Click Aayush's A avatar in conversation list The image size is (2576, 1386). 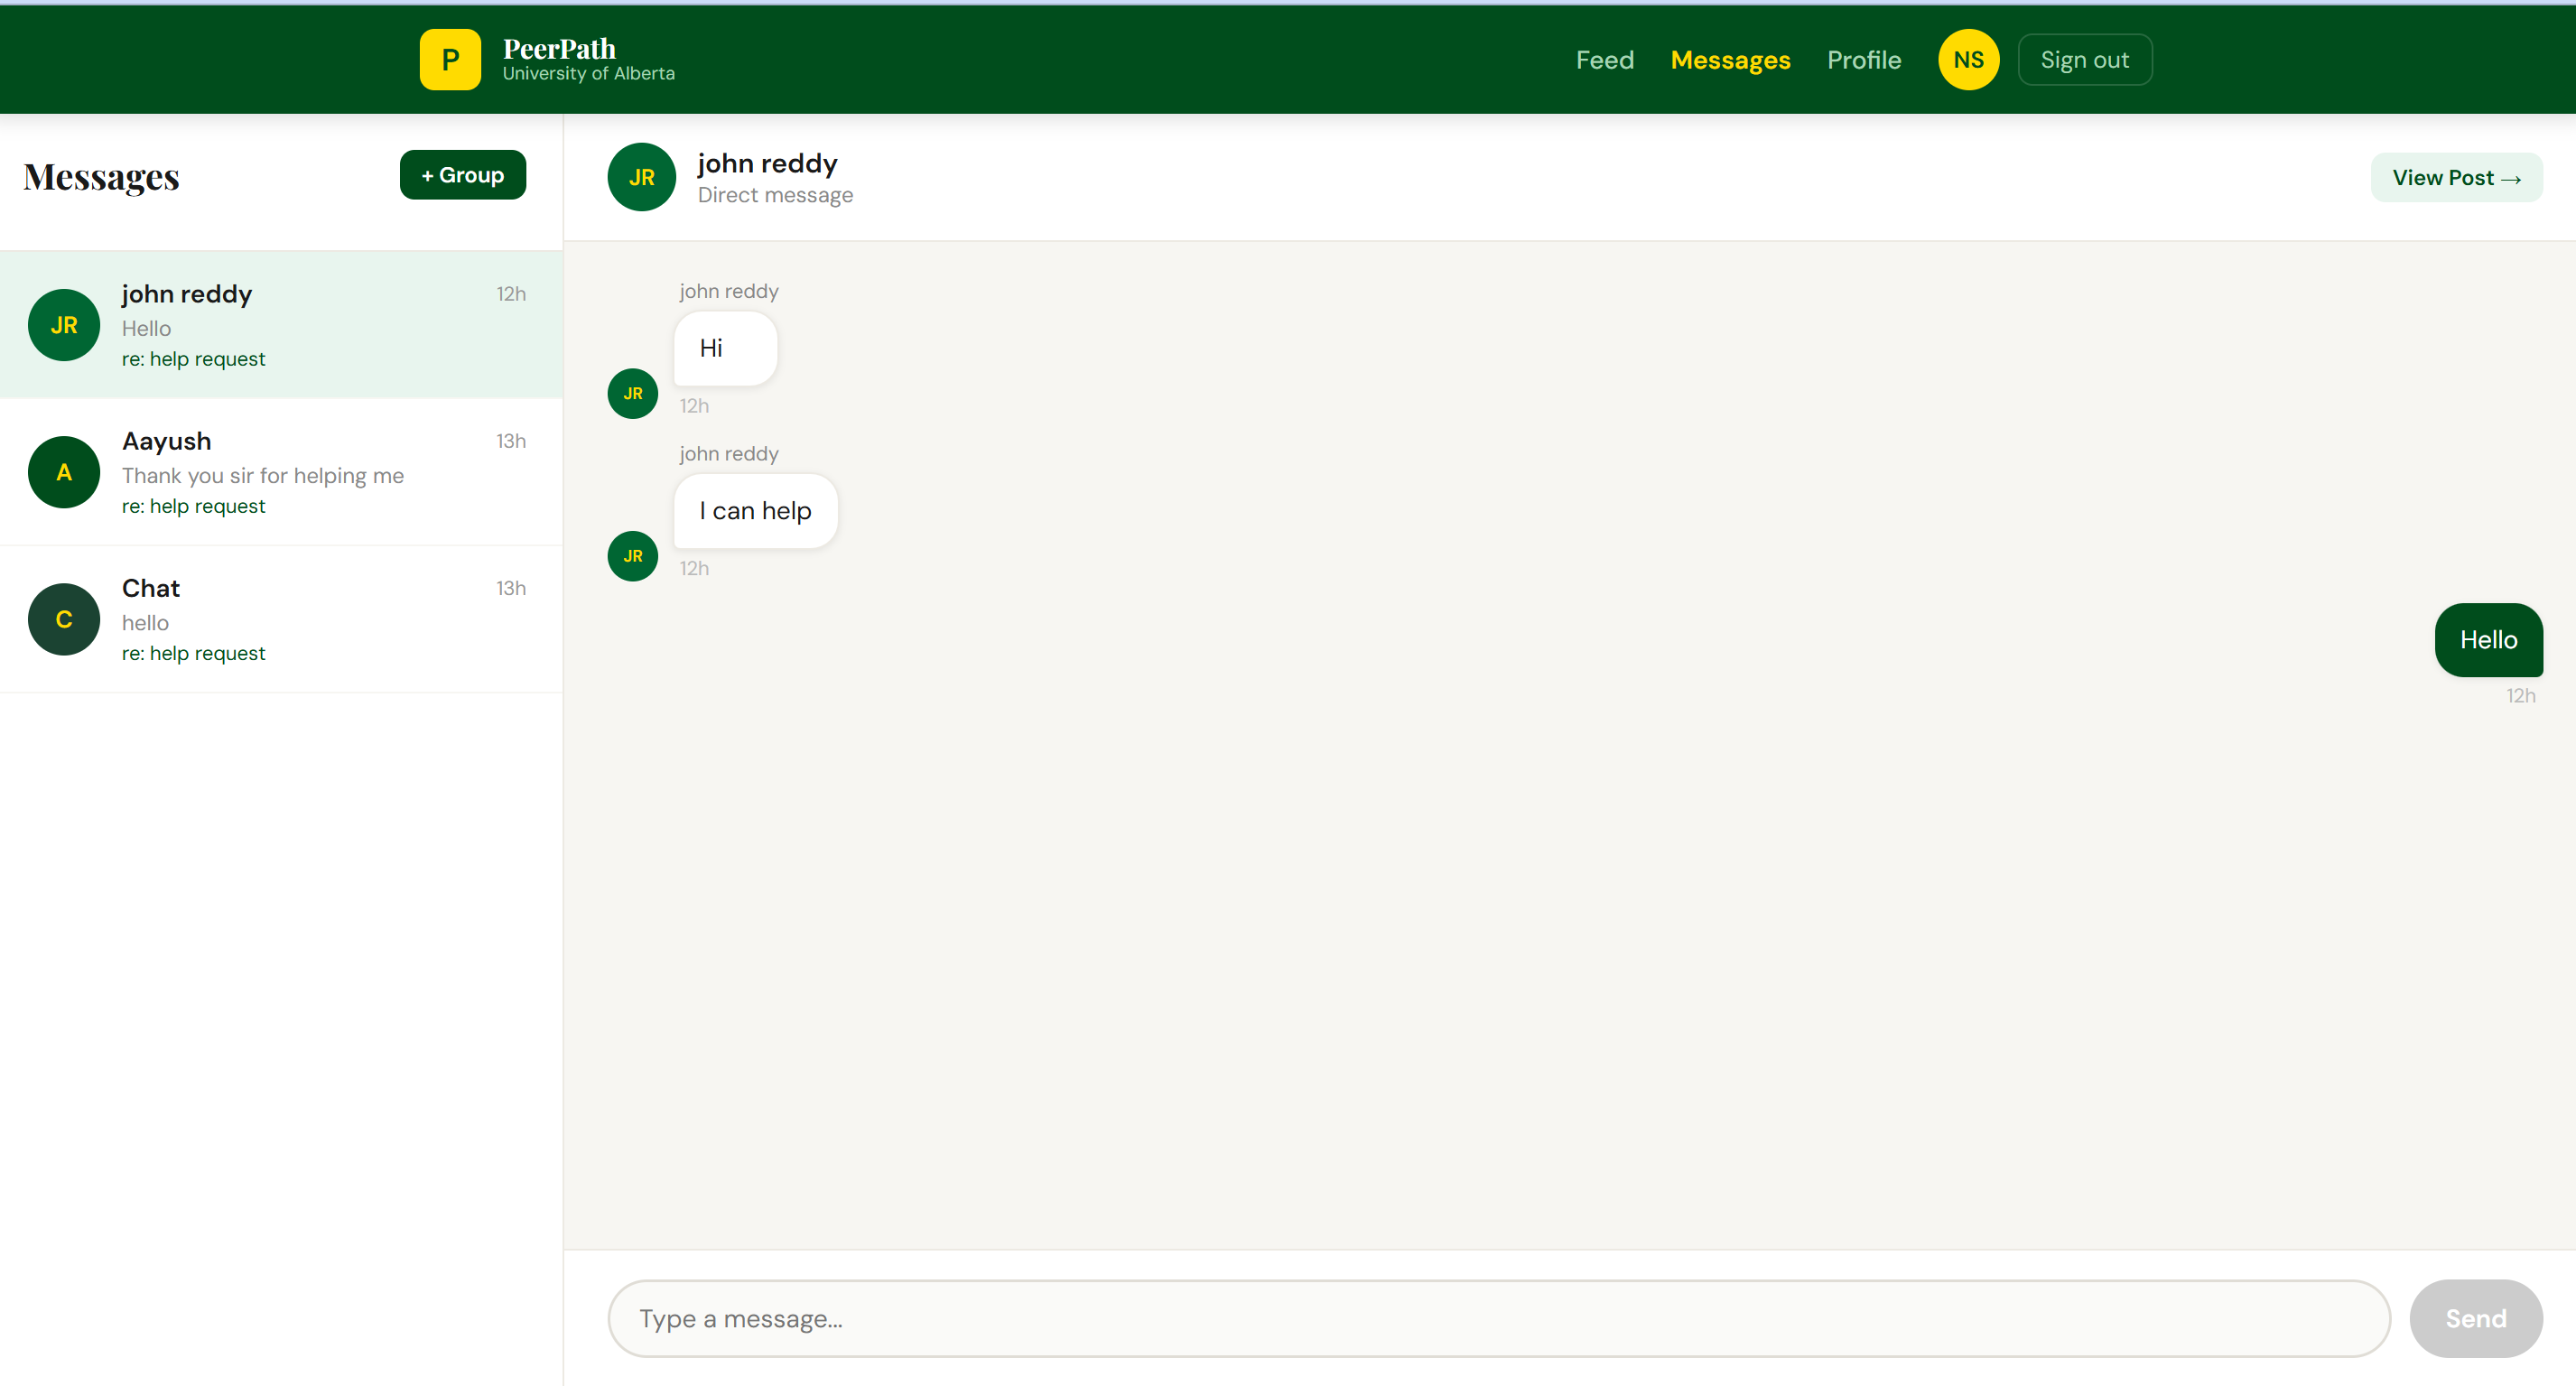point(64,472)
